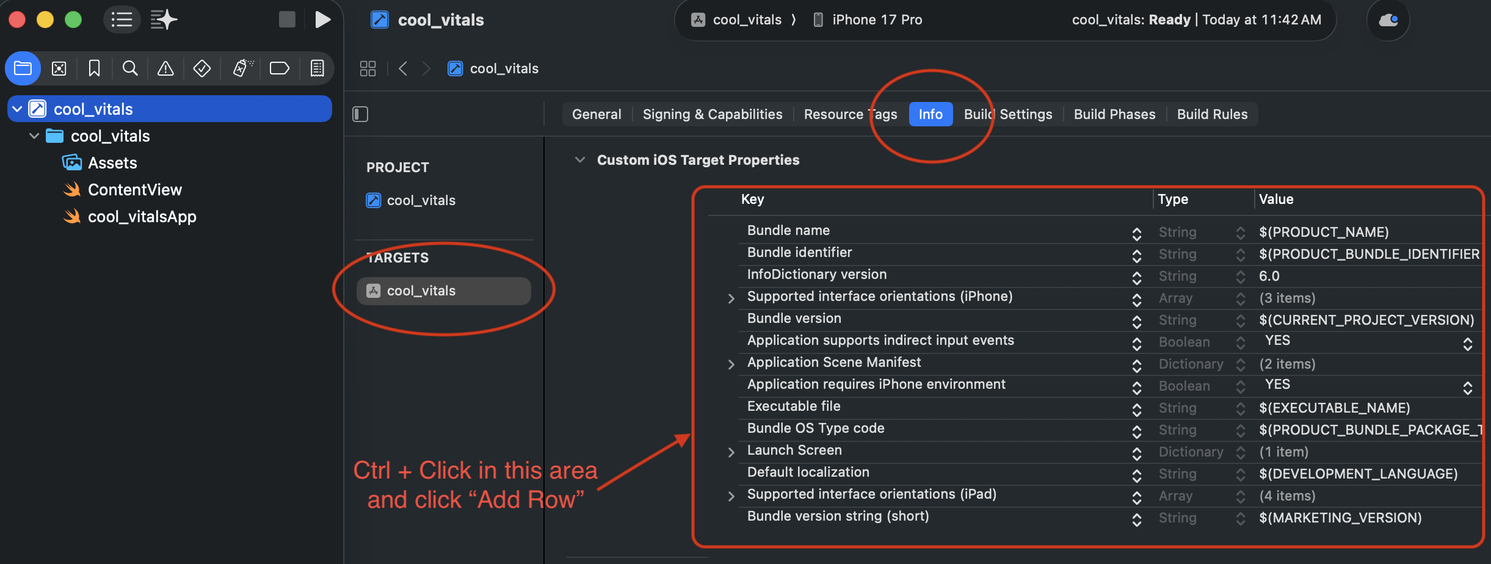The height and width of the screenshot is (564, 1491).
Task: Open the General tab
Action: pyautogui.click(x=597, y=114)
